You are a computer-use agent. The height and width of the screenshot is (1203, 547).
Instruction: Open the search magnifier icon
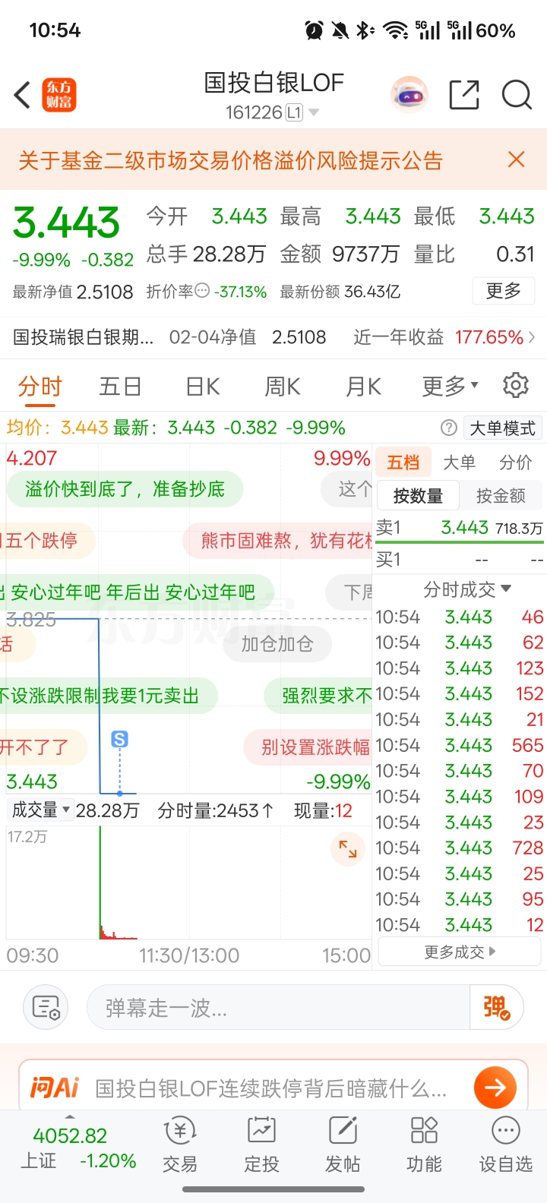517,96
